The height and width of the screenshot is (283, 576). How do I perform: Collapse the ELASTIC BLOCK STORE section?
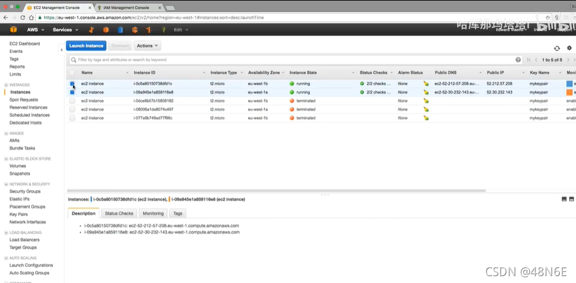pyautogui.click(x=6, y=159)
